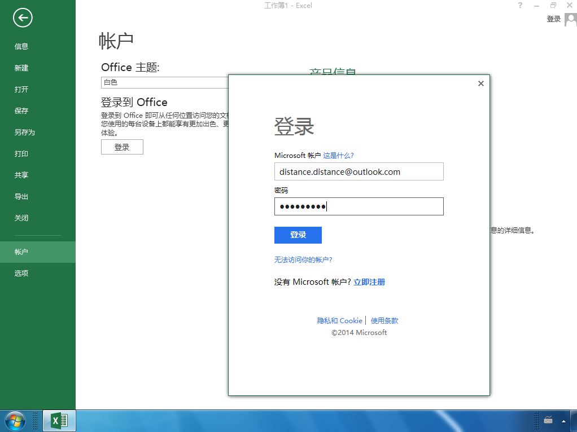Close the sign-in dialog with X

click(x=480, y=83)
